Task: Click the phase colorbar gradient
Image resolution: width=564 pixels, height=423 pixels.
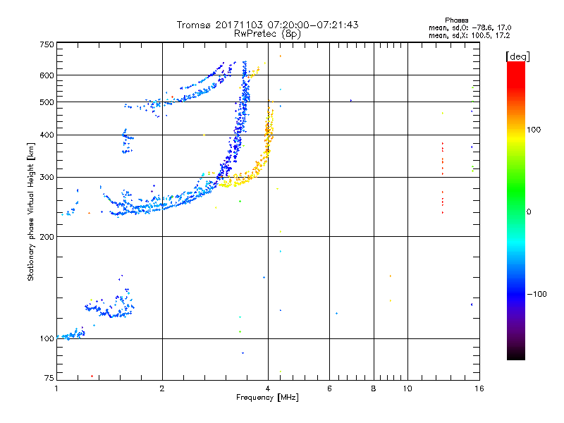Action: [x=516, y=210]
